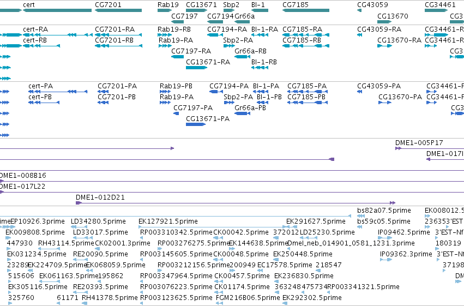Screen dimensions: 464x306
Task: Click protein CG43059-PA
Action: coord(379,86)
